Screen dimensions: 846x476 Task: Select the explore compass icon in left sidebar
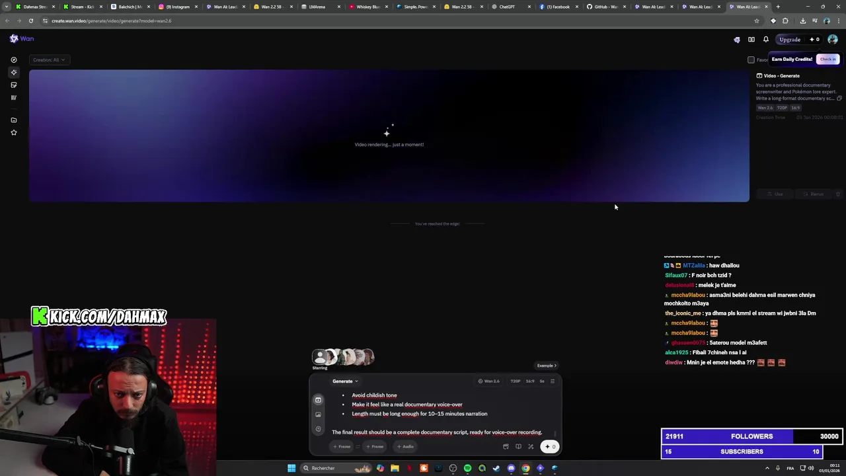(14, 60)
